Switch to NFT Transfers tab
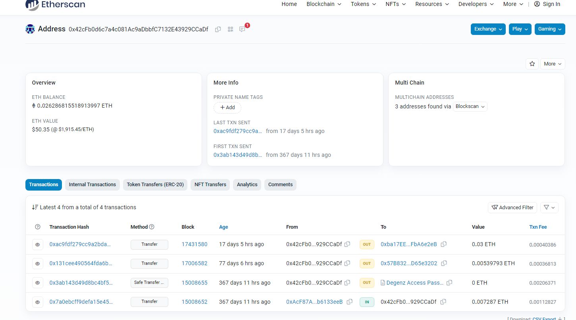This screenshot has width=576, height=320. (210, 185)
